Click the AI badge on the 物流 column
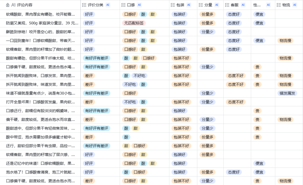Screen dimensions: 303x185 point(294,5)
